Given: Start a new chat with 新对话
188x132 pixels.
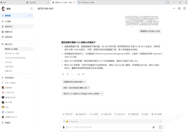Looking at the screenshot, I should pos(17,16).
